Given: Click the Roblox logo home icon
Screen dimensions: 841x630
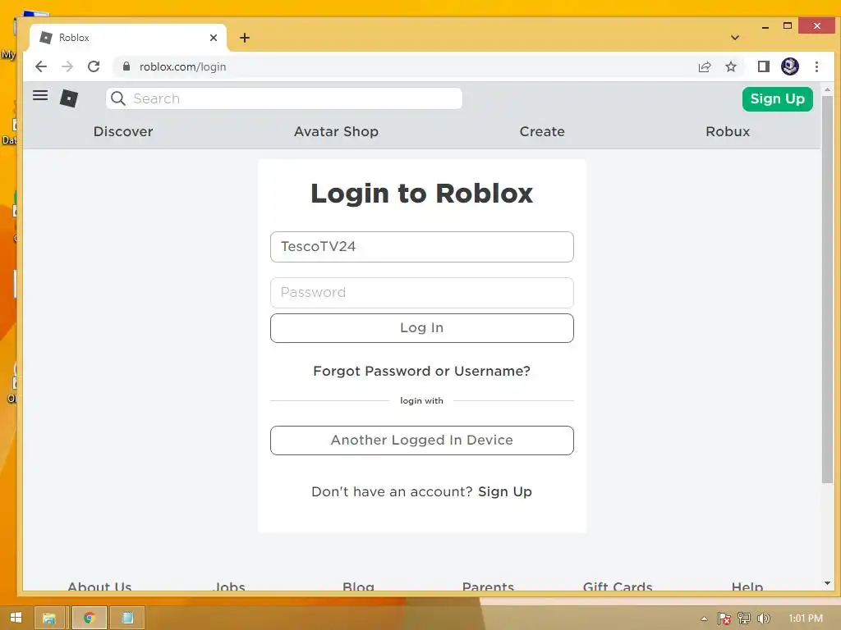Looking at the screenshot, I should (69, 98).
